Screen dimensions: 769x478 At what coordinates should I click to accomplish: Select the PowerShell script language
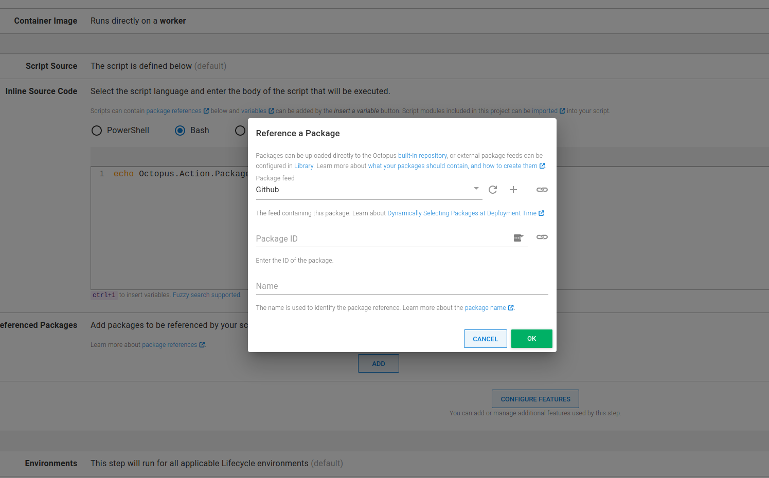point(97,131)
